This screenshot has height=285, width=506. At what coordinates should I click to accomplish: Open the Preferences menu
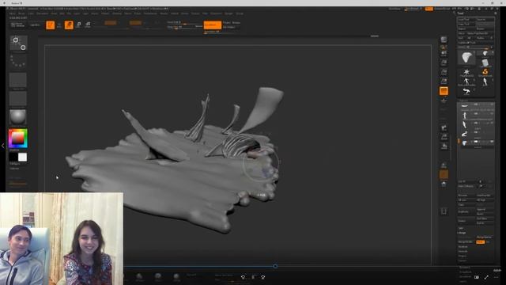150,13
